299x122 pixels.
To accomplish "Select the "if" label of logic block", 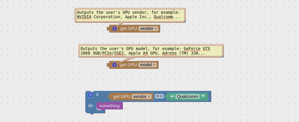I will pyautogui.click(x=97, y=95).
